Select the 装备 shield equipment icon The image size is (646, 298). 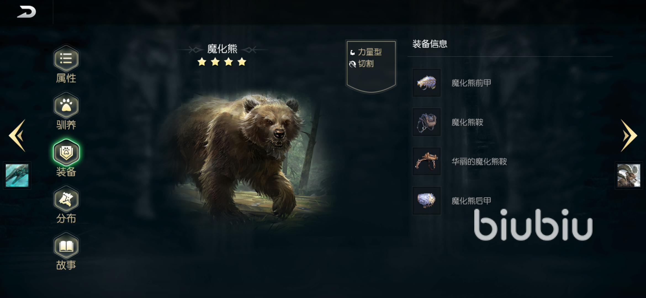(66, 152)
